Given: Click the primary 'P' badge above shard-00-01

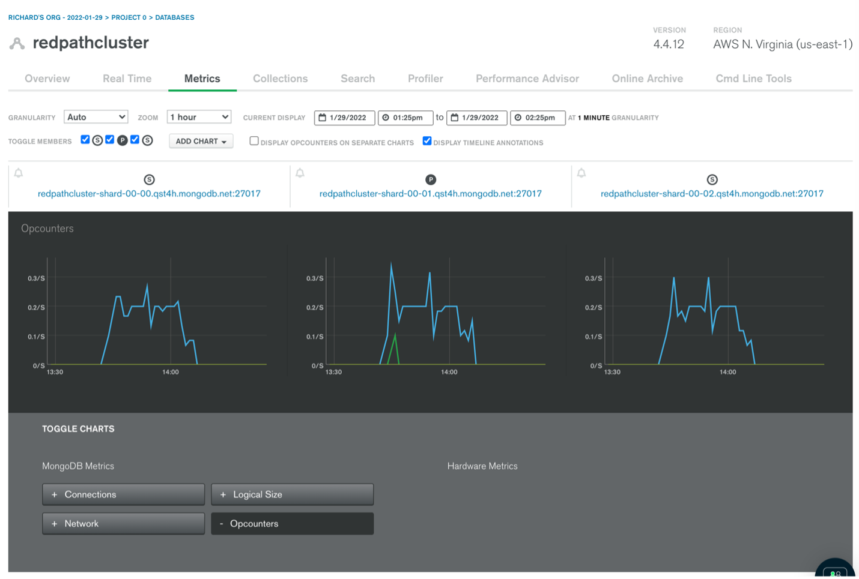Looking at the screenshot, I should point(430,179).
